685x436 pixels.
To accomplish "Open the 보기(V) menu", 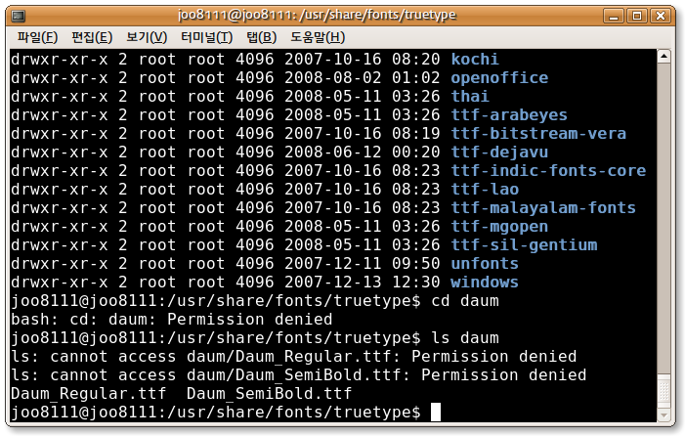I will 147,37.
